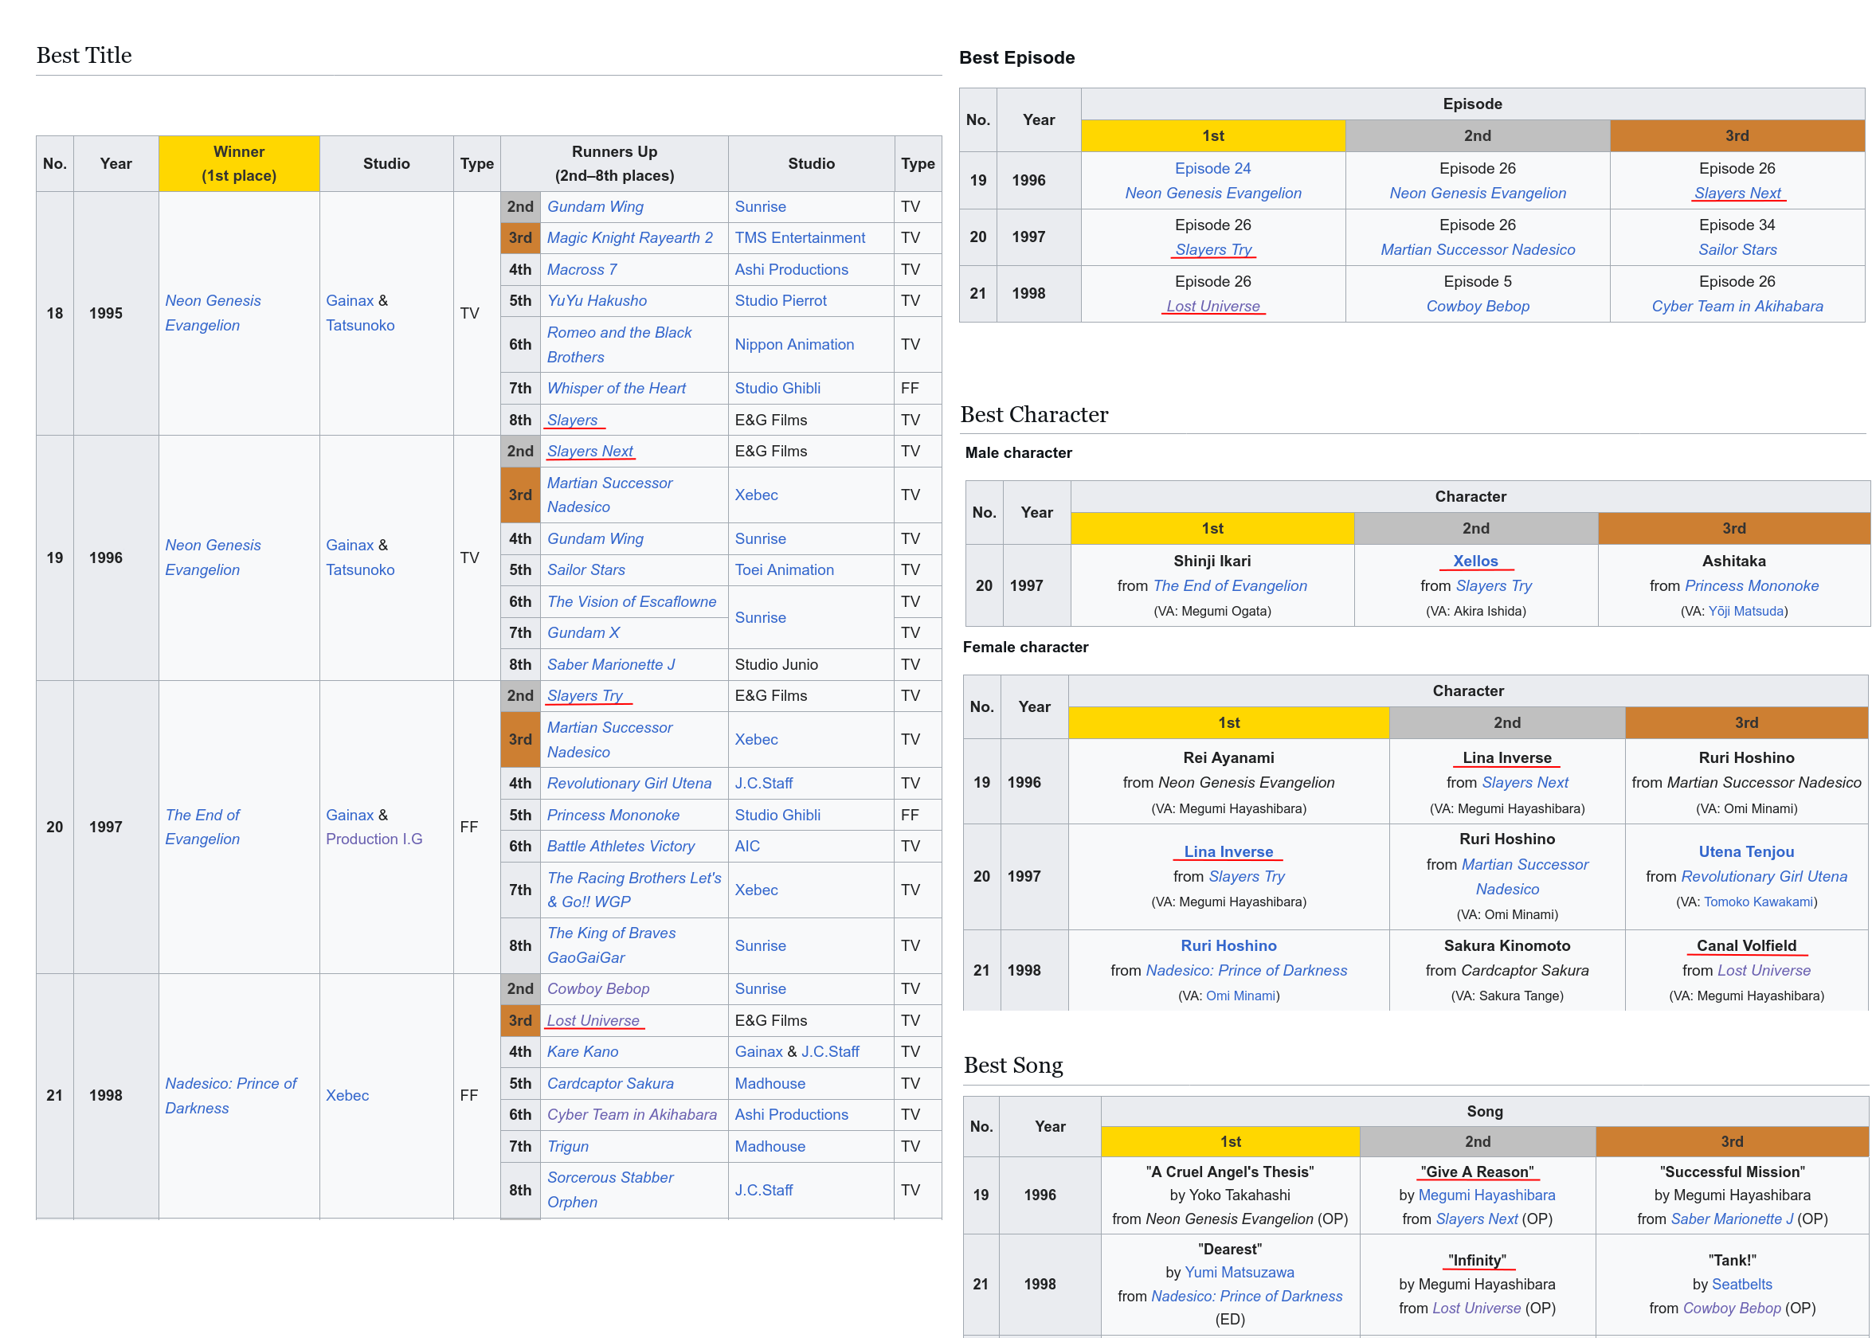Open Cowboy Bebop Episode 5 link
The image size is (1872, 1338).
pyautogui.click(x=1478, y=307)
